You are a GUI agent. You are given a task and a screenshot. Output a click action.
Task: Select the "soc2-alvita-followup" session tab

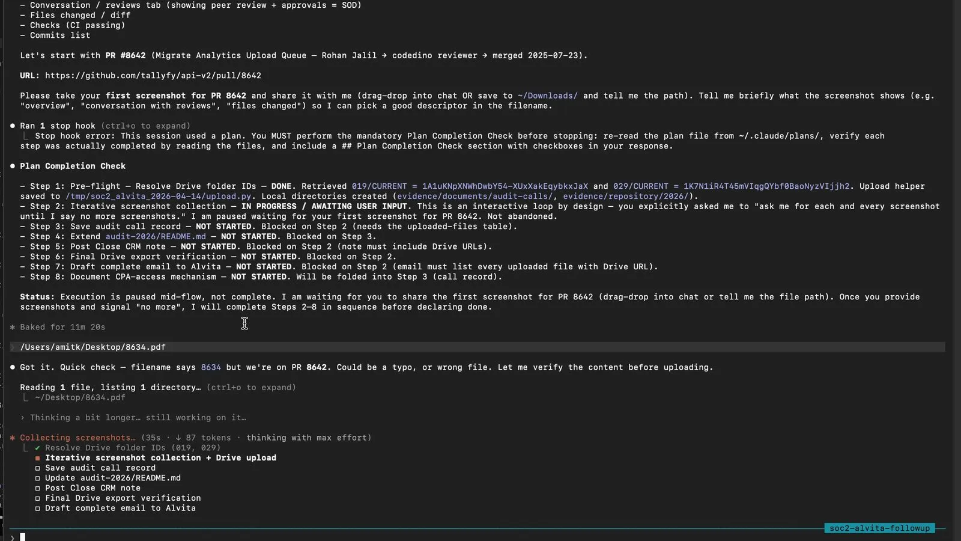(879, 528)
